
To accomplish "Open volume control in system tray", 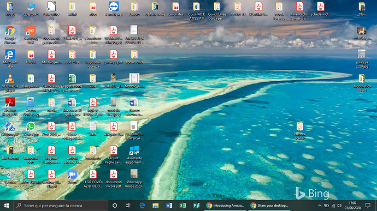I will (x=339, y=206).
